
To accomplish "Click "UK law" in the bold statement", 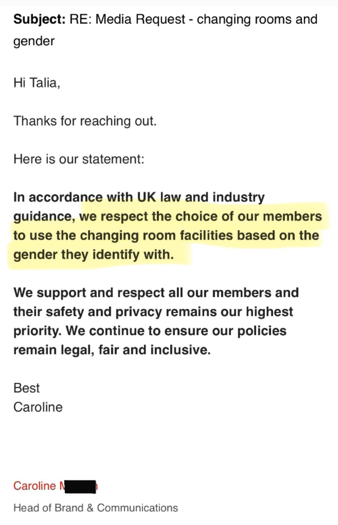I will point(159,197).
